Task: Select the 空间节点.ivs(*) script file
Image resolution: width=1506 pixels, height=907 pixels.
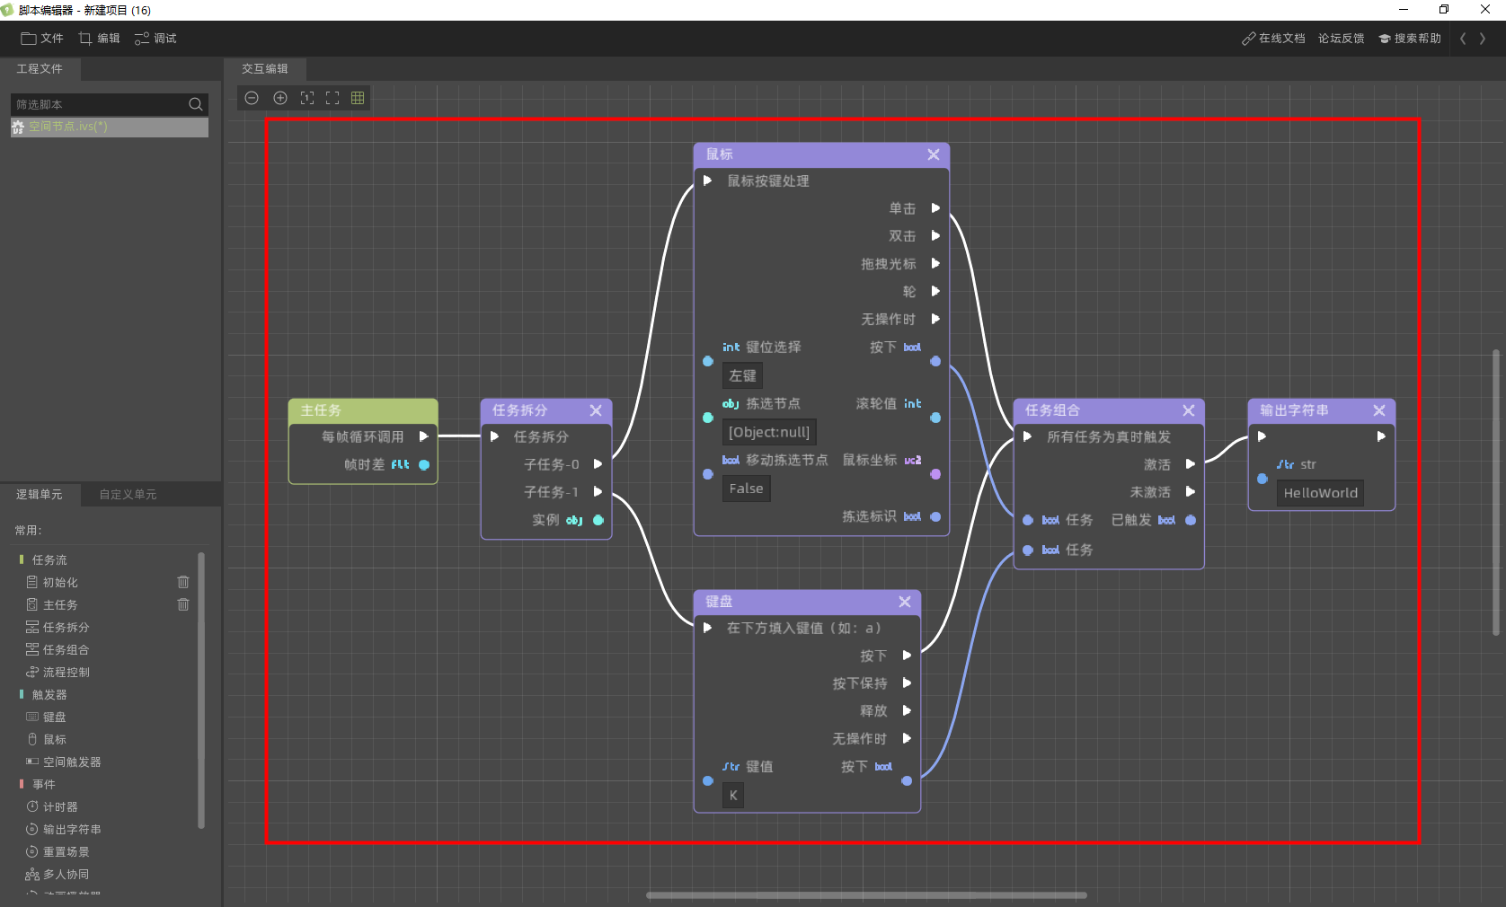Action: click(x=110, y=127)
